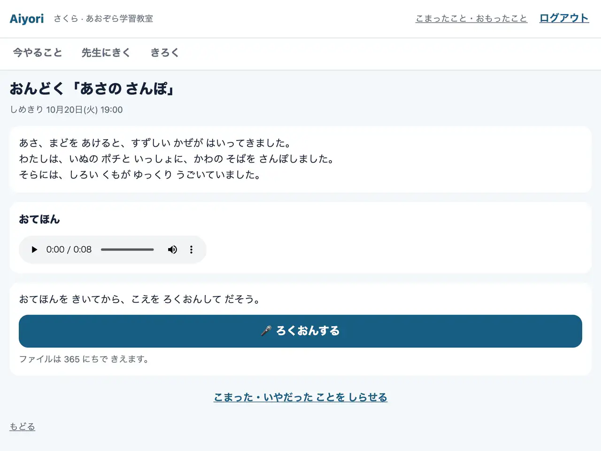Image resolution: width=601 pixels, height=451 pixels.
Task: Click the classroom name さくら・あおぞら学習教室
Action: [x=103, y=19]
